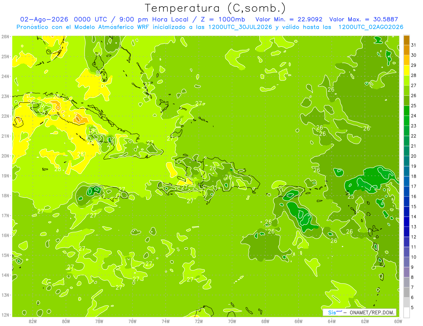The width and height of the screenshot is (423, 326).
Task: Click the color scale label 22
Action: point(413,136)
